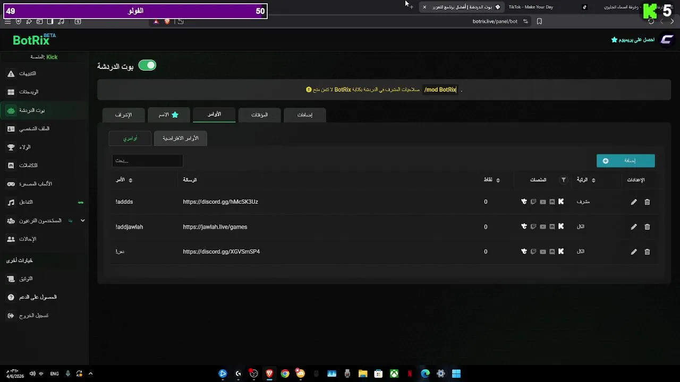Click the BotRix BETA logo
This screenshot has height=382, width=680.
click(34, 39)
